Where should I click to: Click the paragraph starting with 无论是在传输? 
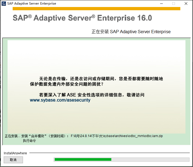(96, 81)
